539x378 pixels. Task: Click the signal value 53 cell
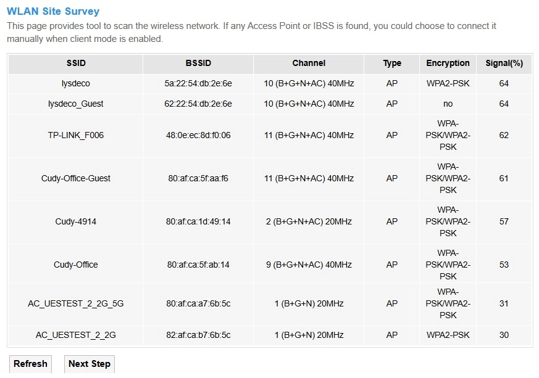click(504, 265)
